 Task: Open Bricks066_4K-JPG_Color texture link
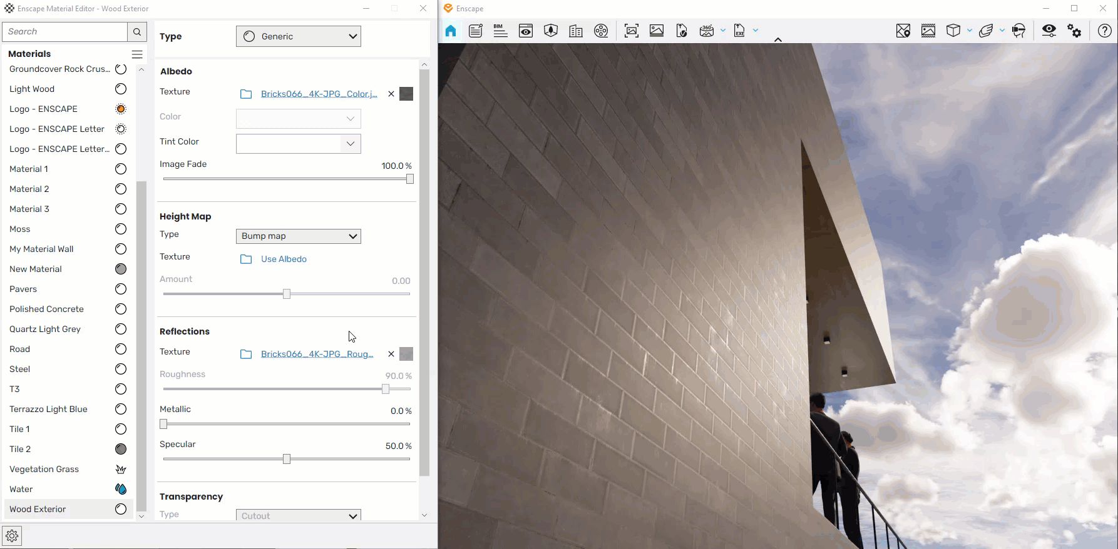click(319, 94)
